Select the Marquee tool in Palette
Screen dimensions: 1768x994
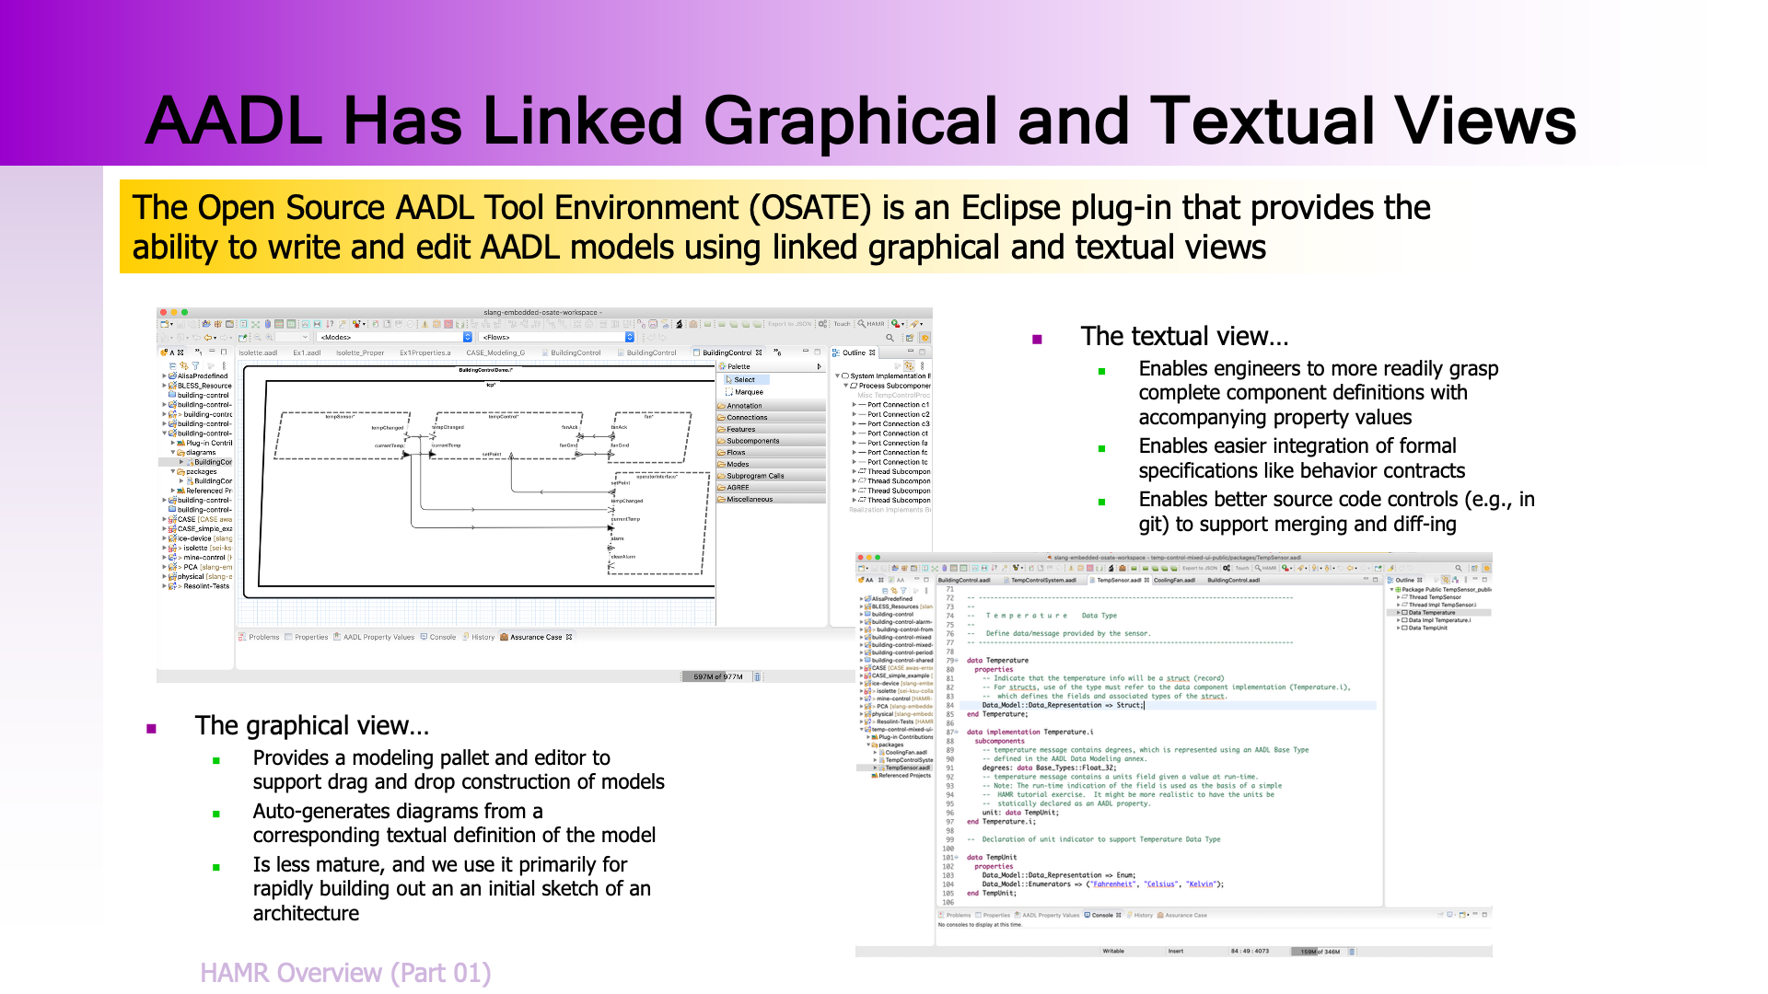[748, 392]
